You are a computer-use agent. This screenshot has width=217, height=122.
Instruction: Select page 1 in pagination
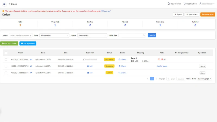[x=152, y=79]
